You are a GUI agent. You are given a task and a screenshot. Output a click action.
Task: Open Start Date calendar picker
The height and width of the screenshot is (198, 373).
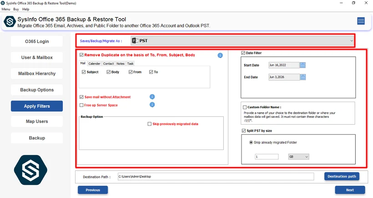point(302,65)
